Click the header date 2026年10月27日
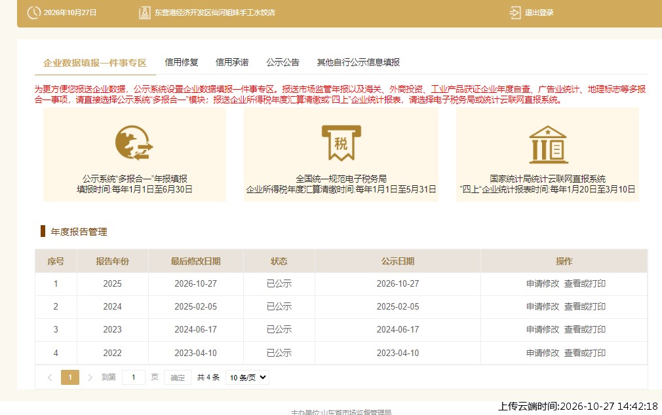Screen dimensions: 662x415 pyautogui.click(x=70, y=12)
